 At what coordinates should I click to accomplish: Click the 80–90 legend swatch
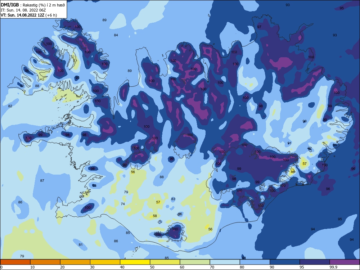click(255, 262)
